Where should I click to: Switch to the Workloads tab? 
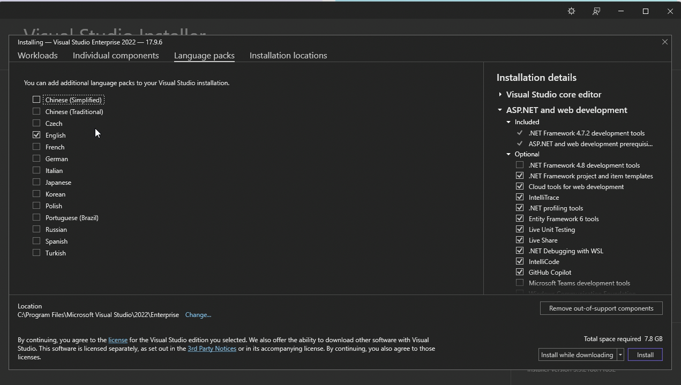[38, 56]
